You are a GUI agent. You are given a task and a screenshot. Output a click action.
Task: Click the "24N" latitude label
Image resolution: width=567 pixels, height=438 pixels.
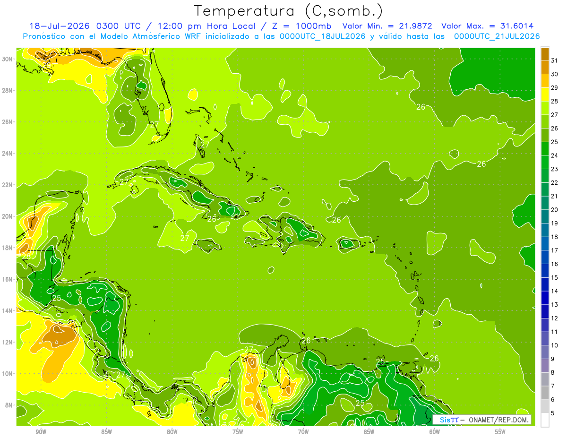click(x=8, y=154)
